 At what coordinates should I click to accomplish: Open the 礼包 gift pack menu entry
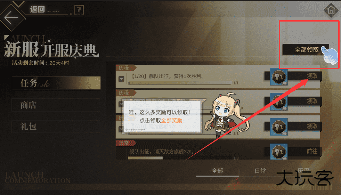[x=56, y=127]
